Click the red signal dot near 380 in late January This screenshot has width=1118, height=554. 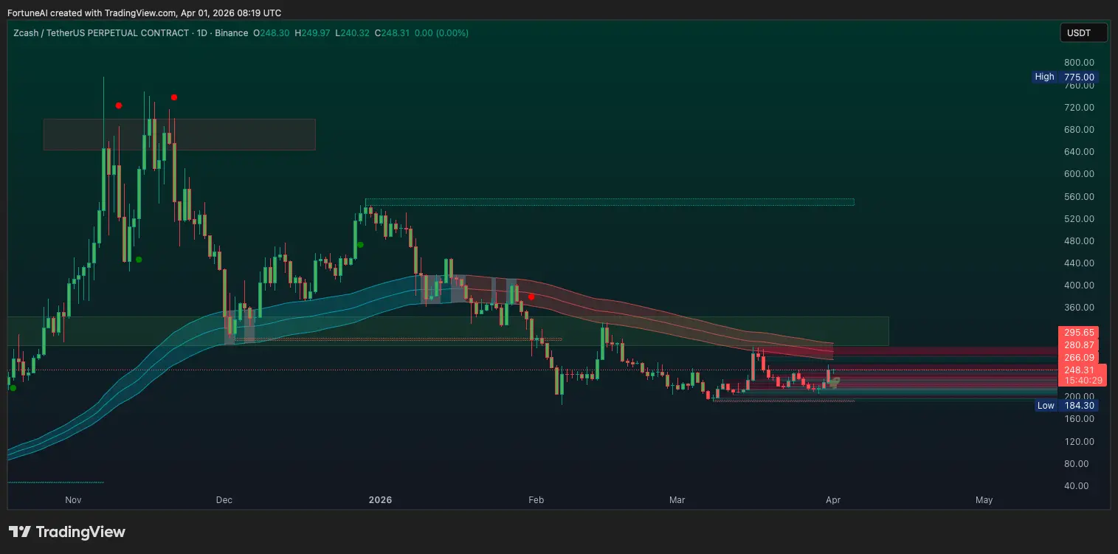(531, 297)
